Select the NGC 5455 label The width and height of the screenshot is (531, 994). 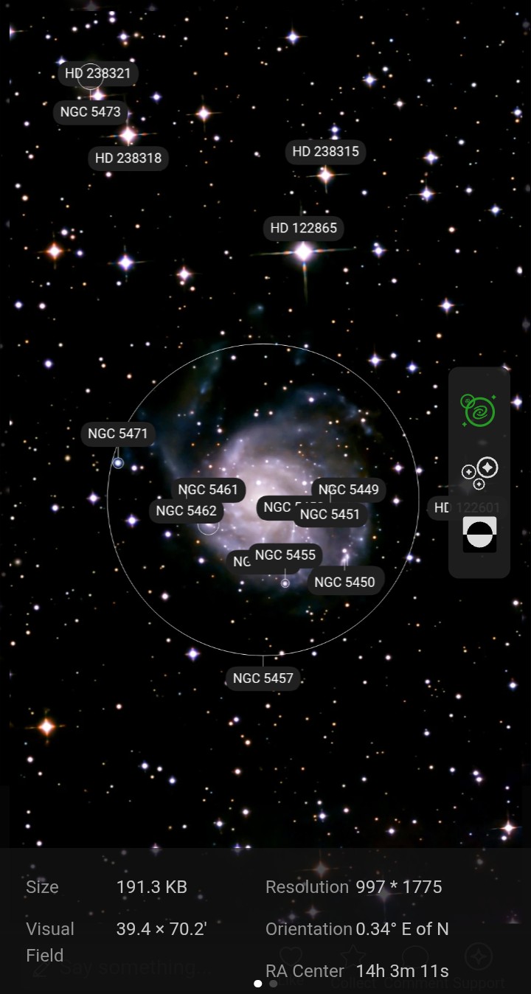click(285, 555)
